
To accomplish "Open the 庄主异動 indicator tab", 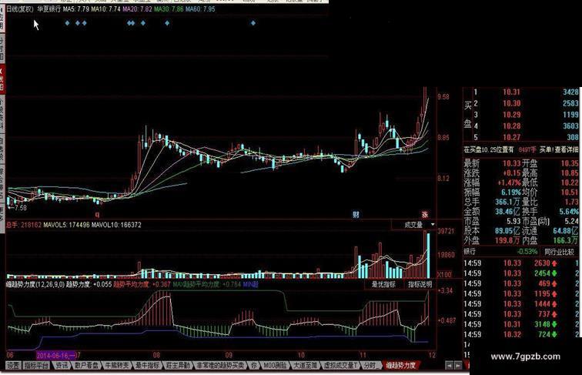I will click(x=178, y=365).
